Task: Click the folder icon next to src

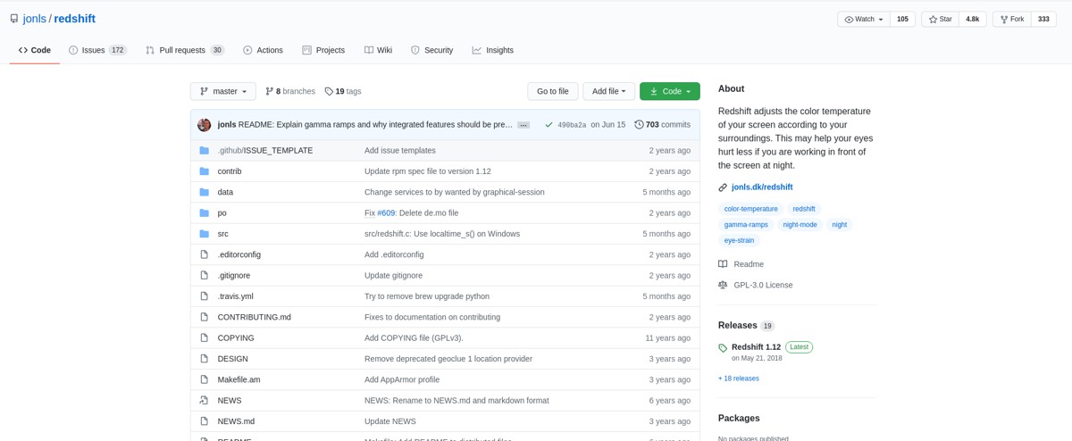Action: point(204,234)
